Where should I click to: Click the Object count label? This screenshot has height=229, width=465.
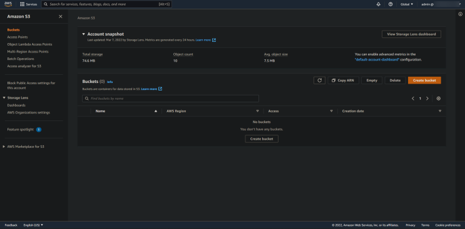click(183, 54)
